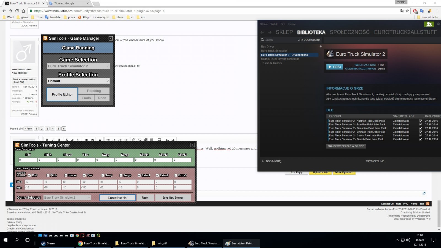Click the Chrome address bar URL

(x=99, y=11)
